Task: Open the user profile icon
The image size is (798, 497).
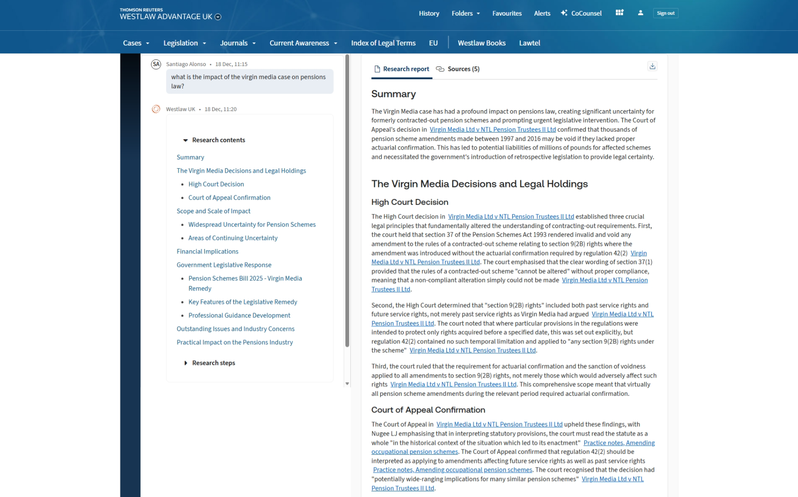Action: pyautogui.click(x=640, y=13)
